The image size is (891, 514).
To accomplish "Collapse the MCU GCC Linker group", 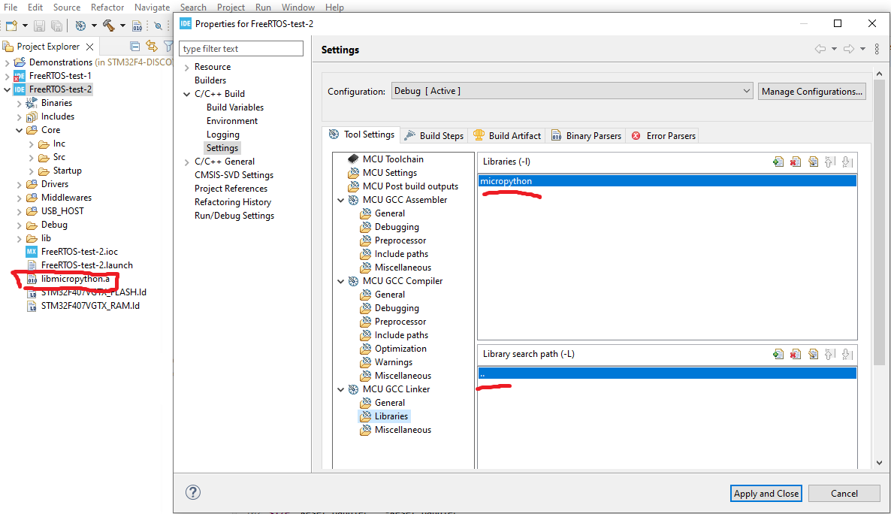I will 340,389.
